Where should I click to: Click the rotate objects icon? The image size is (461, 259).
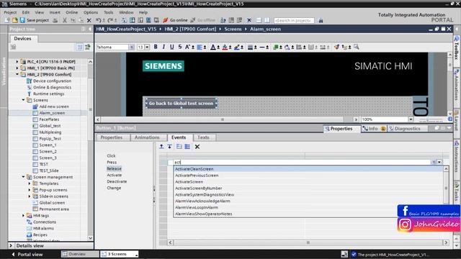[287, 47]
